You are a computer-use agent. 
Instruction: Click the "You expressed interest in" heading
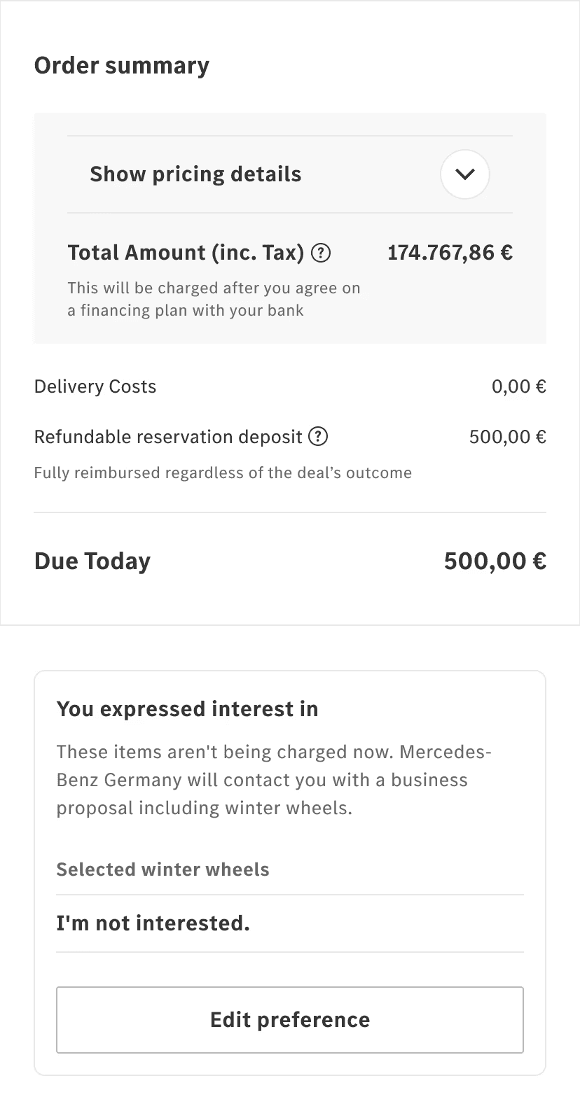187,709
